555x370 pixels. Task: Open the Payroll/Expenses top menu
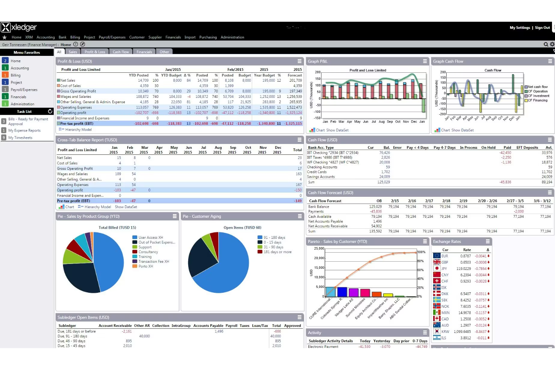point(112,37)
